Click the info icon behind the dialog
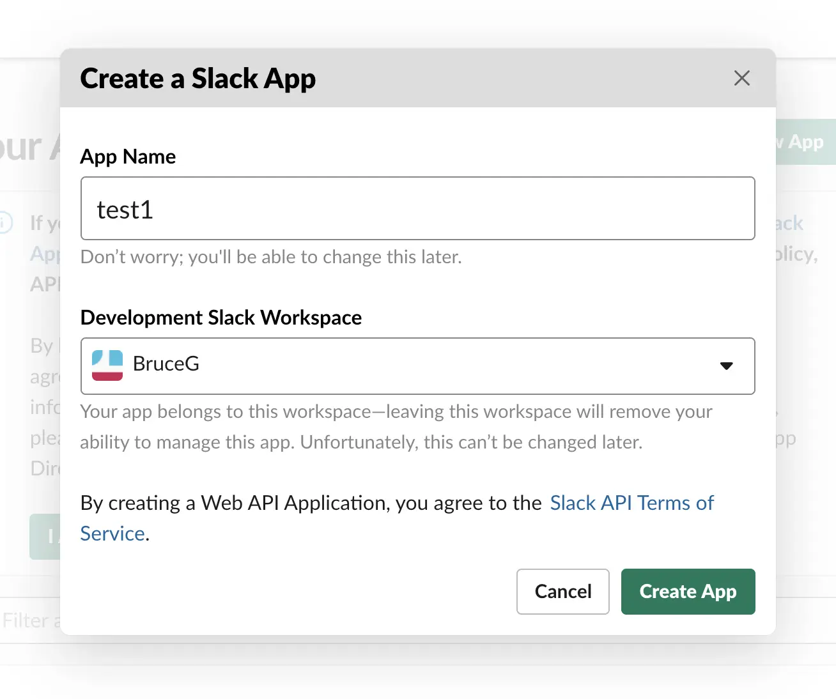The height and width of the screenshot is (699, 836). 5,223
